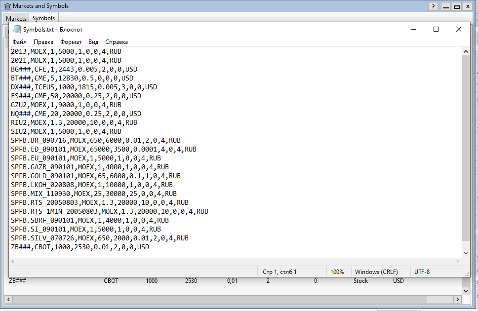Click the up arrow on Notepad's vertical scrollbar
The width and height of the screenshot is (478, 311).
466,51
